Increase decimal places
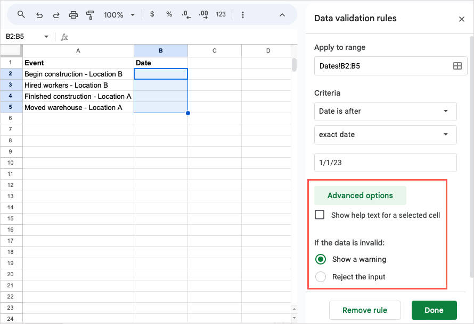 203,14
